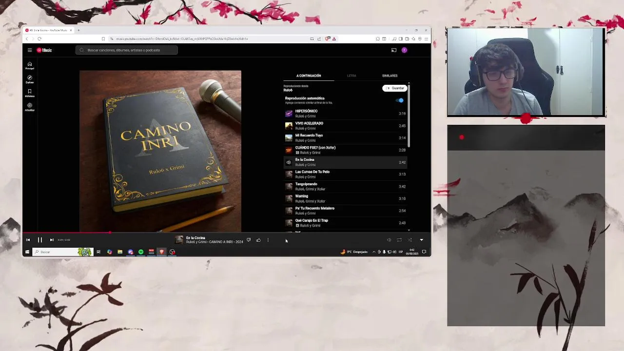Open Rulo6 y Grimi link in player bar
The height and width of the screenshot is (351, 624).
pyautogui.click(x=196, y=242)
